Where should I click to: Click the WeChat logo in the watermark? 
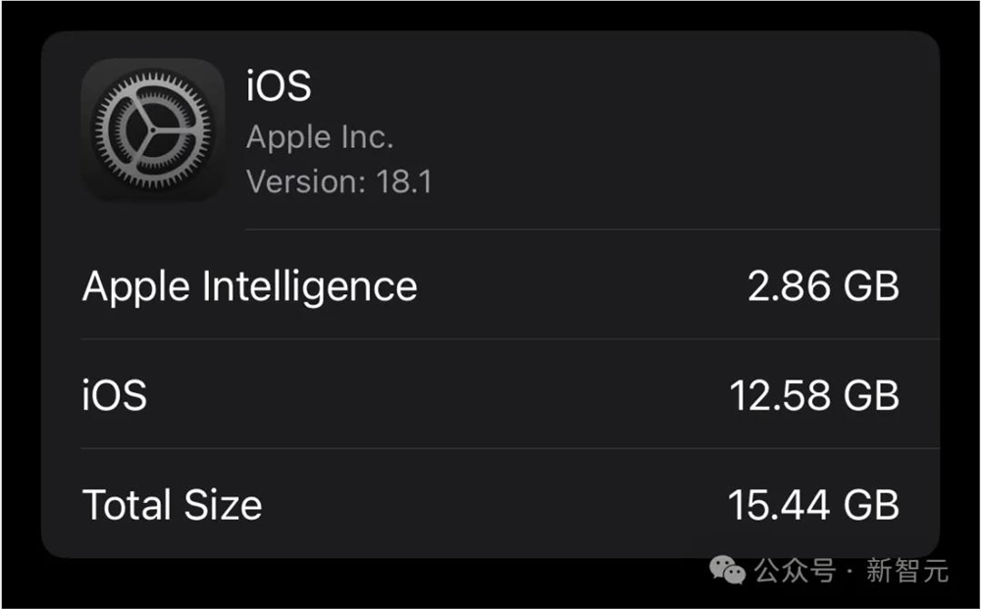pyautogui.click(x=727, y=570)
